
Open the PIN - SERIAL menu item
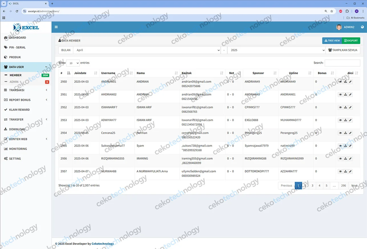point(17,47)
